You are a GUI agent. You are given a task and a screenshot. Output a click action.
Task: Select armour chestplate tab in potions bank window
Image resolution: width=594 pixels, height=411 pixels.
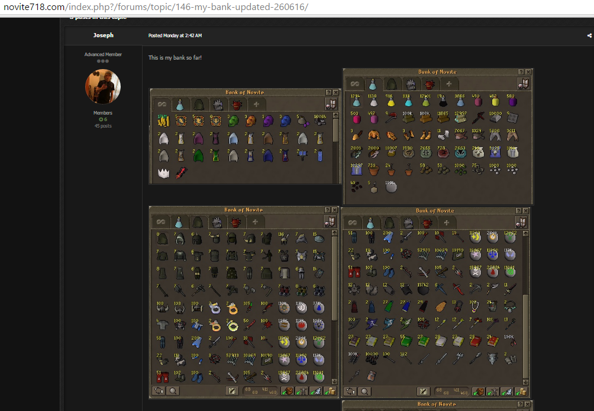(x=411, y=84)
